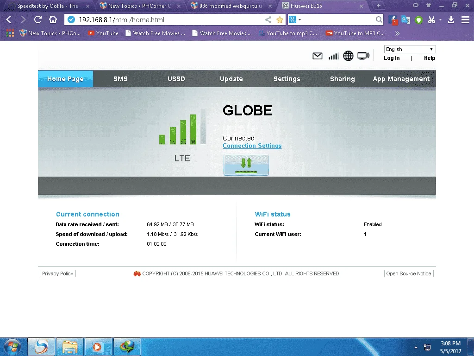Click the globe network status icon
The height and width of the screenshot is (356, 474).
(348, 56)
